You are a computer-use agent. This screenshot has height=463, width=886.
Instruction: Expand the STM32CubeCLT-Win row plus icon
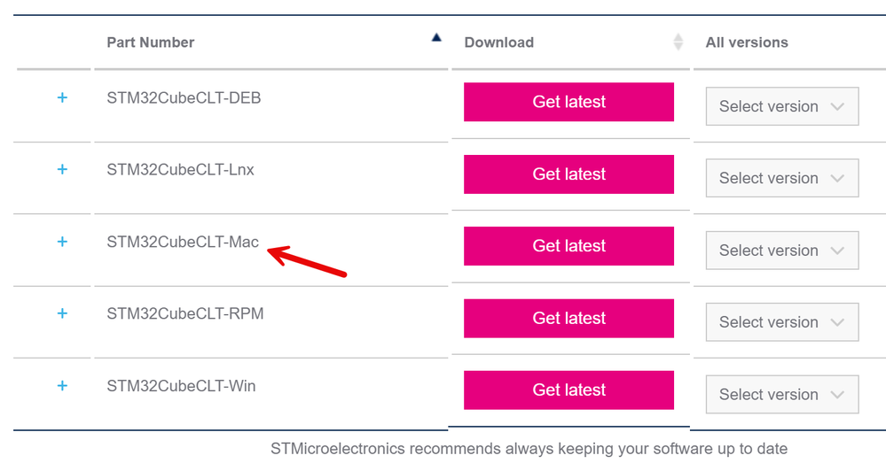pos(62,386)
